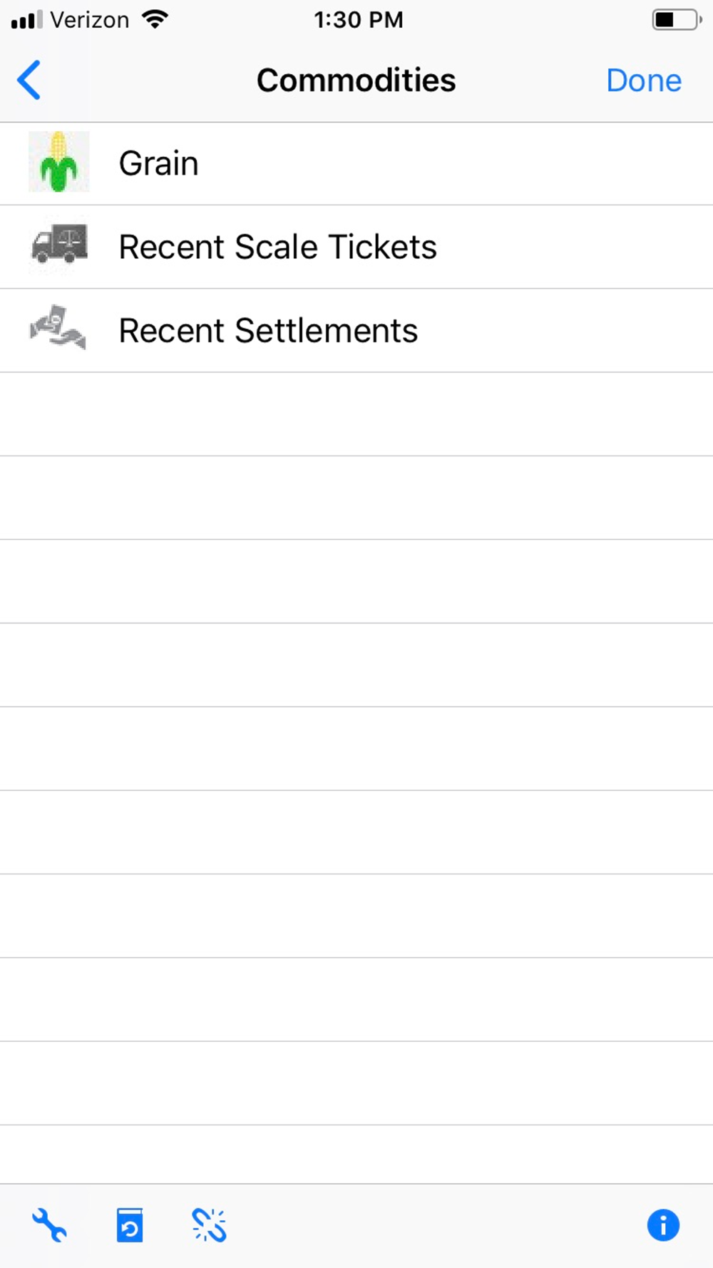Tap the Wi-Fi icon in status bar

tap(155, 19)
